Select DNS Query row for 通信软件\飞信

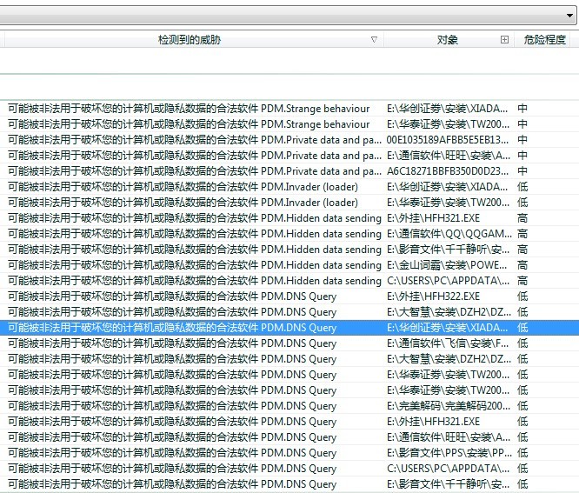coord(289,343)
